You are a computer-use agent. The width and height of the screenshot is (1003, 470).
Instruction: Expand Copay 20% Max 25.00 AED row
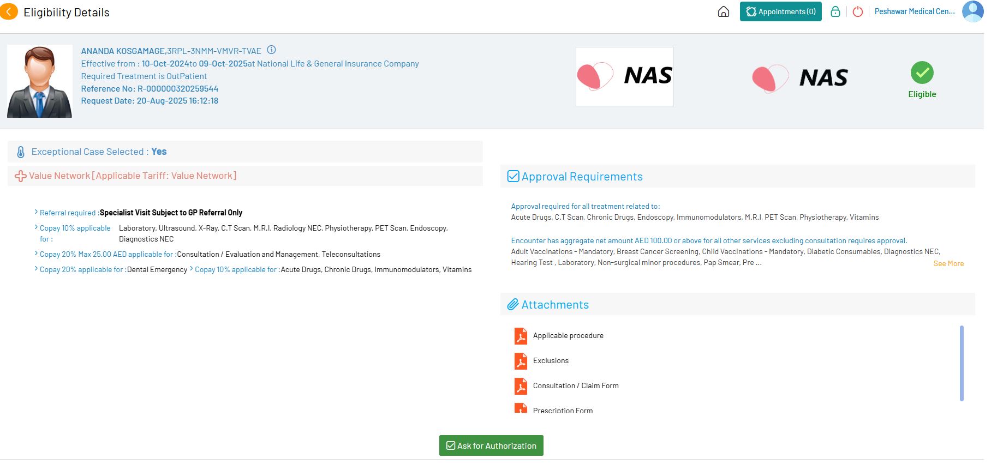[36, 254]
